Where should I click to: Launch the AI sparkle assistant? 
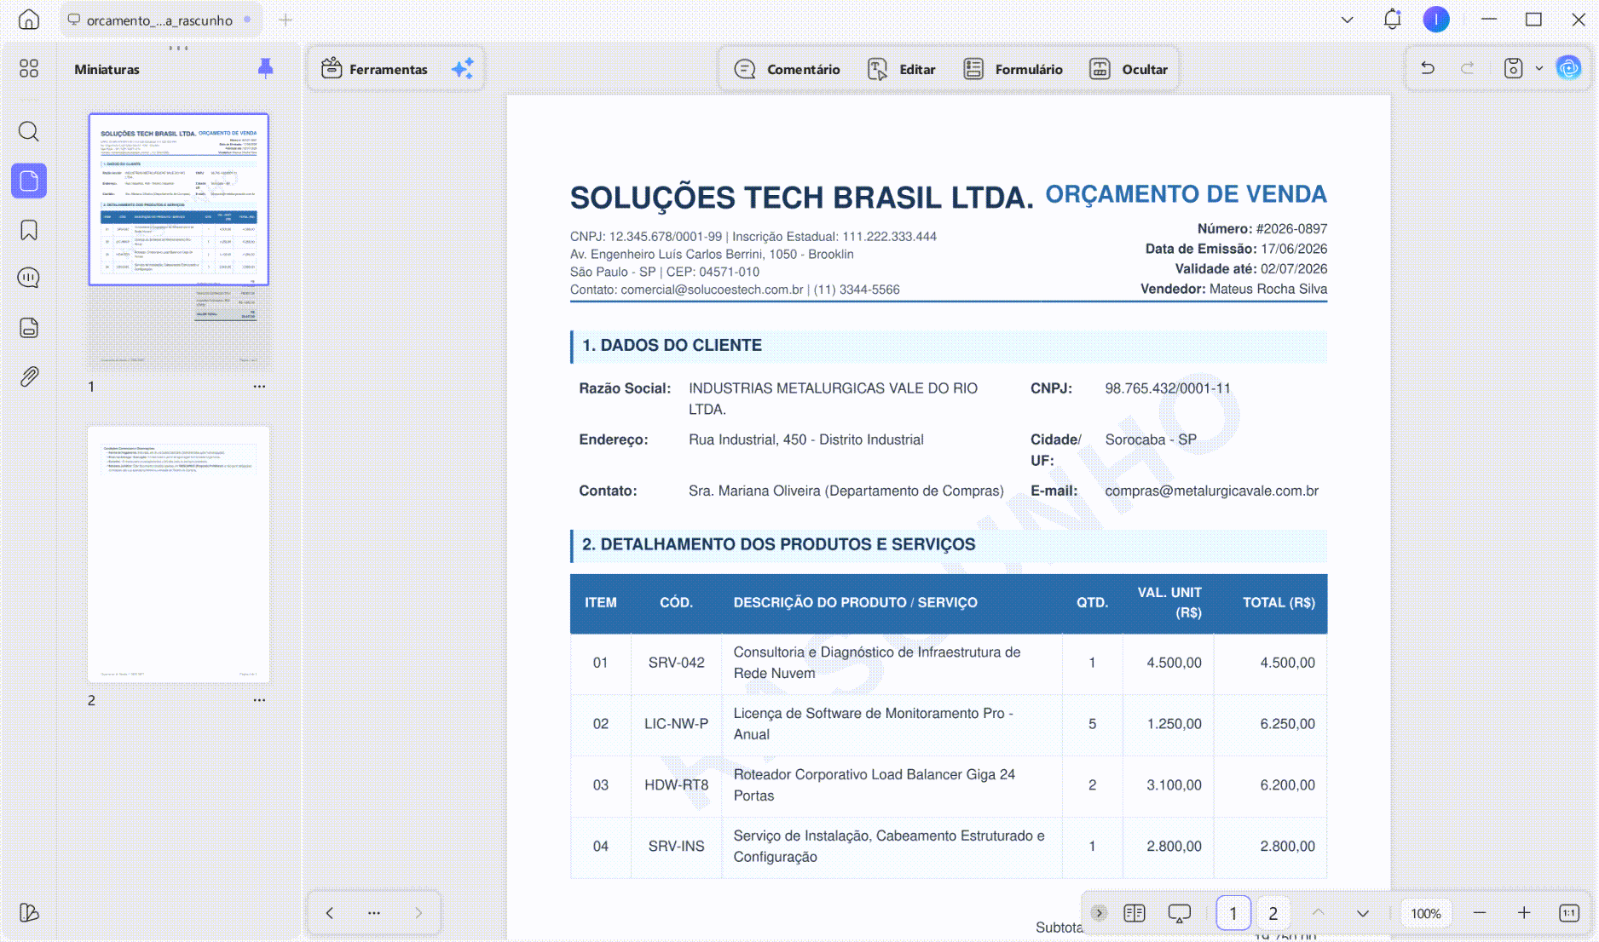click(463, 69)
